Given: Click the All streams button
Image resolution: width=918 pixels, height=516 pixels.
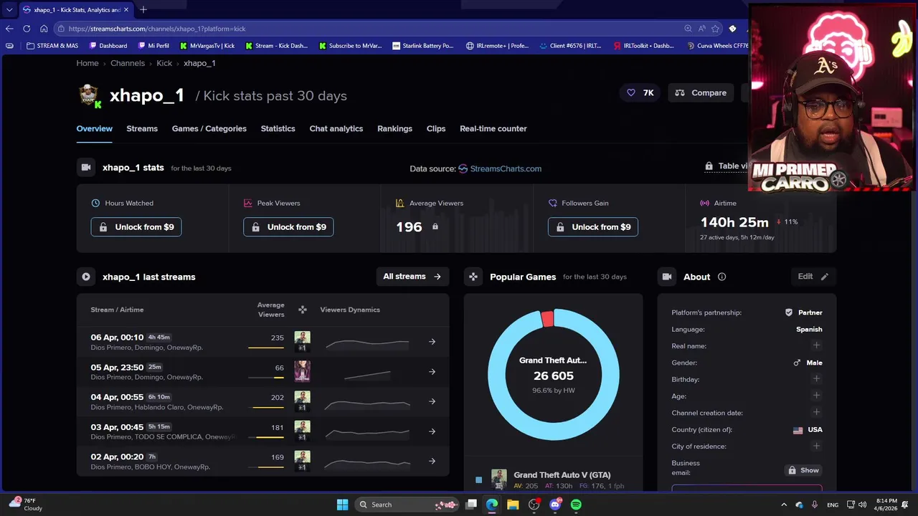Looking at the screenshot, I should (x=412, y=277).
